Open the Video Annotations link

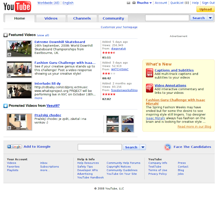[x=170, y=85]
